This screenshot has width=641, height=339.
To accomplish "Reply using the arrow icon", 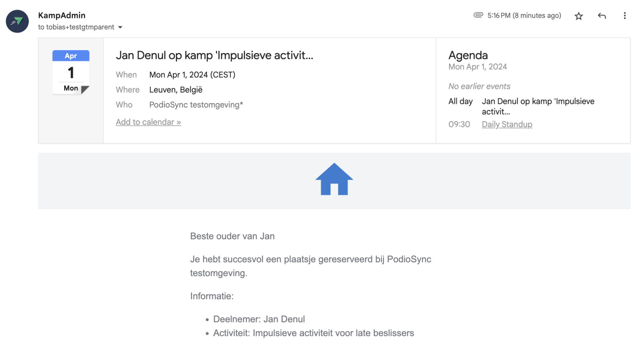I will click(x=602, y=16).
